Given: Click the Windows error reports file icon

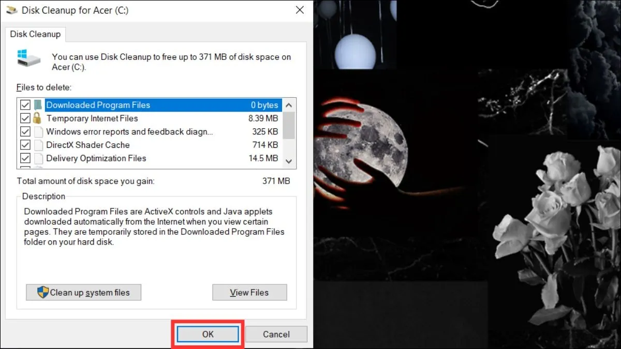Looking at the screenshot, I should (38, 132).
